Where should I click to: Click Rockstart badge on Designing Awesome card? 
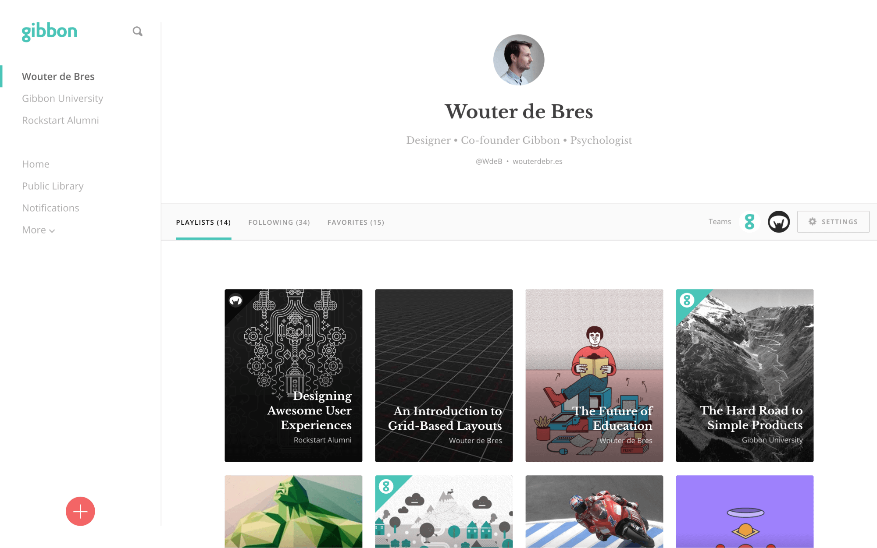[x=236, y=301]
